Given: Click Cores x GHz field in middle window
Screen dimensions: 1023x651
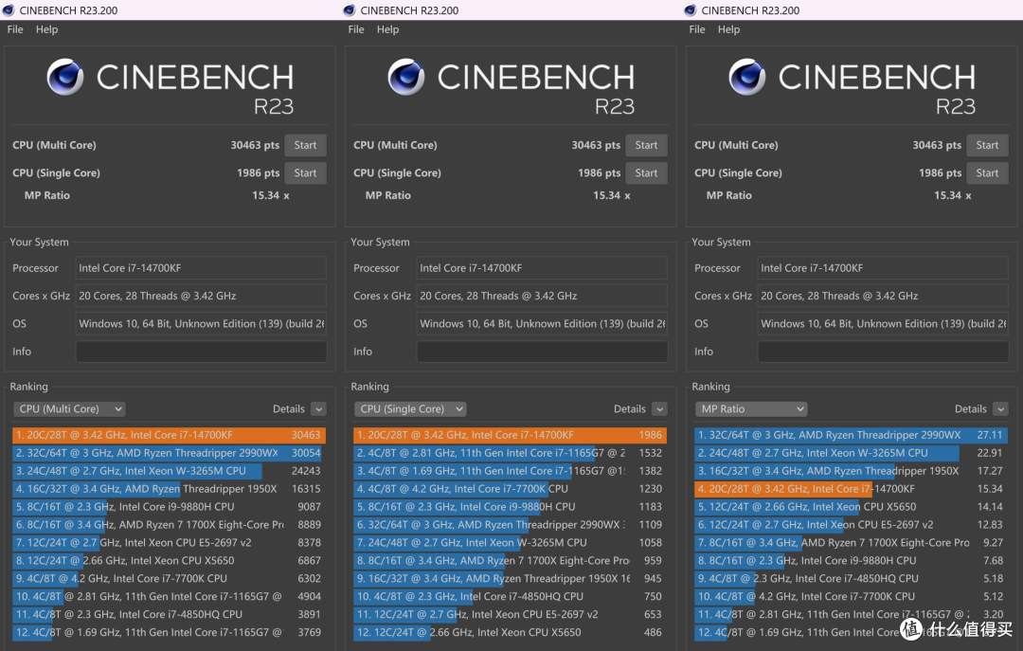Looking at the screenshot, I should point(542,296).
